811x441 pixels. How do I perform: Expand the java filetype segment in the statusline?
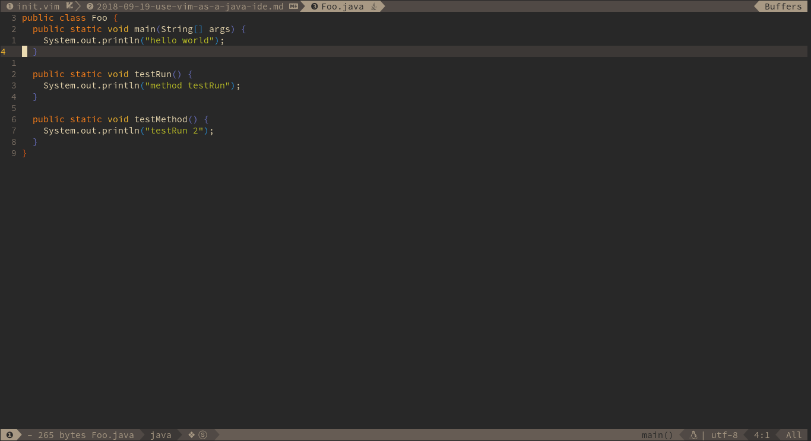160,434
